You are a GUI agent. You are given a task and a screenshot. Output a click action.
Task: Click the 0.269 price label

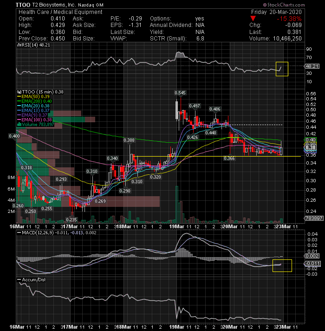click(100, 201)
